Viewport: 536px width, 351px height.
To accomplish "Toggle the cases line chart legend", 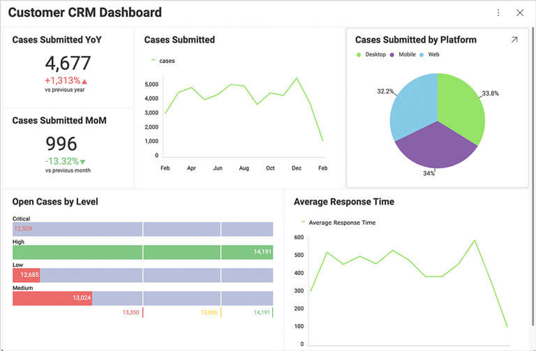I will click(x=163, y=61).
